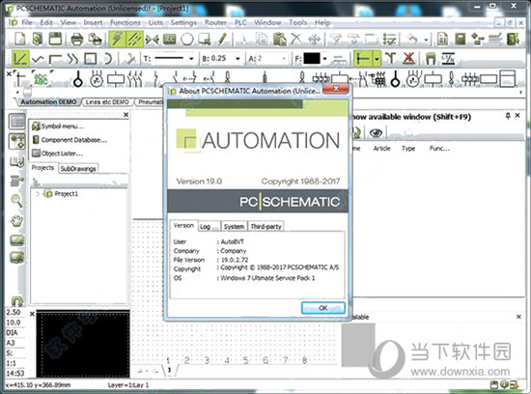
Task: Pick the lamp circle symbol in pickmenu
Action: click(78, 79)
